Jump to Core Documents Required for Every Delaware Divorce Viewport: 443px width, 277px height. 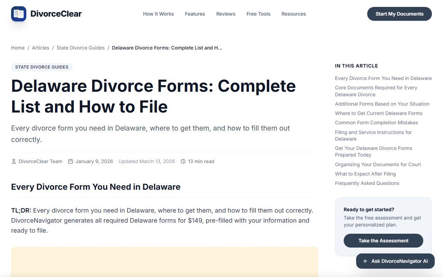pyautogui.click(x=376, y=91)
